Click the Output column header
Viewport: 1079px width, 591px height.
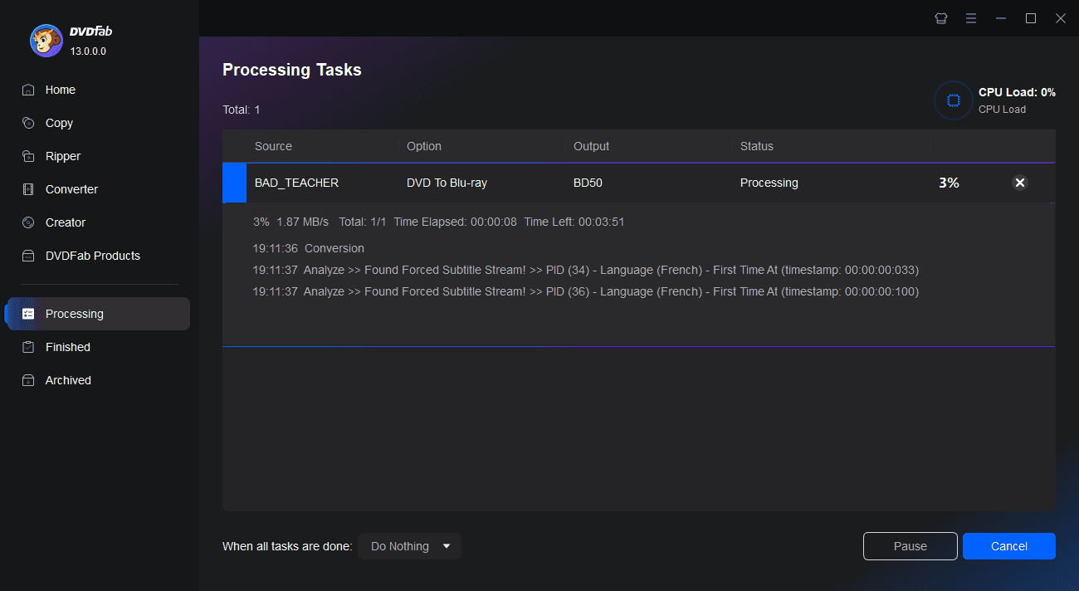pos(591,146)
